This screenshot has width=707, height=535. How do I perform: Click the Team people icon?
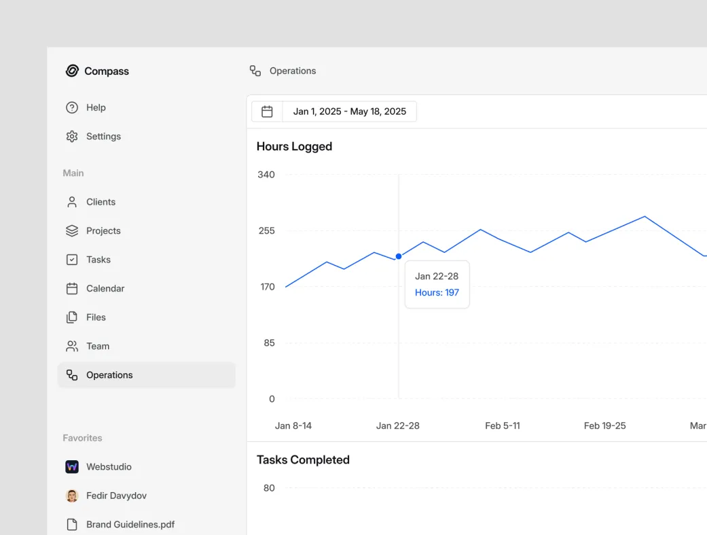[x=72, y=346]
